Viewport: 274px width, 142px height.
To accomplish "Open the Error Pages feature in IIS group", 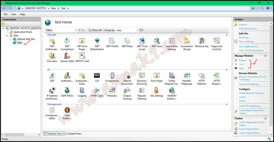I will coord(157,77).
